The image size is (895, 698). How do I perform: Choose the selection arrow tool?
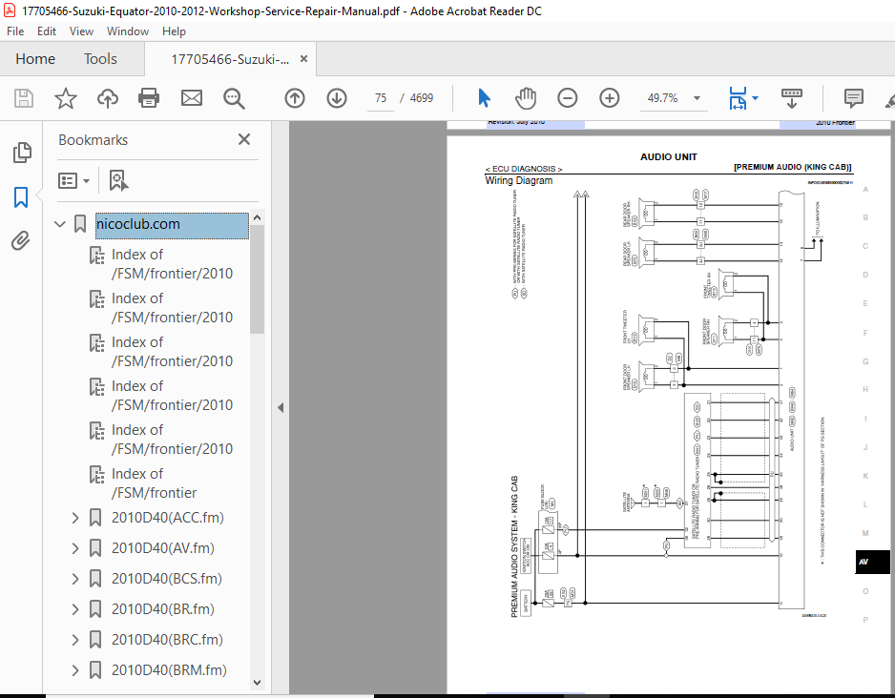[x=484, y=98]
